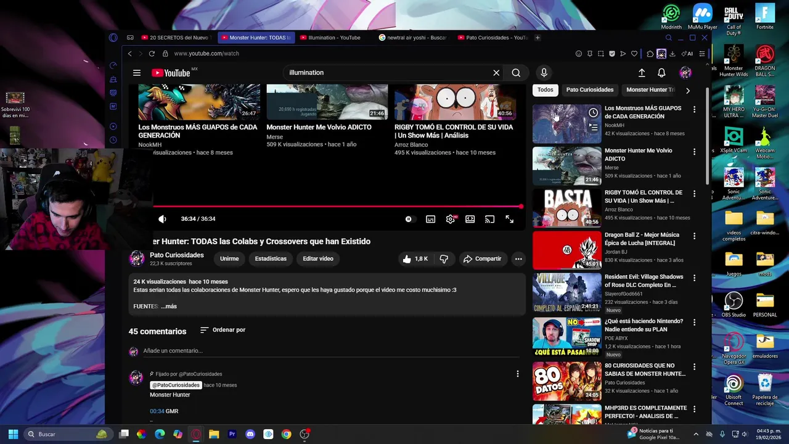
Task: Dislike the video
Action: coord(444,259)
